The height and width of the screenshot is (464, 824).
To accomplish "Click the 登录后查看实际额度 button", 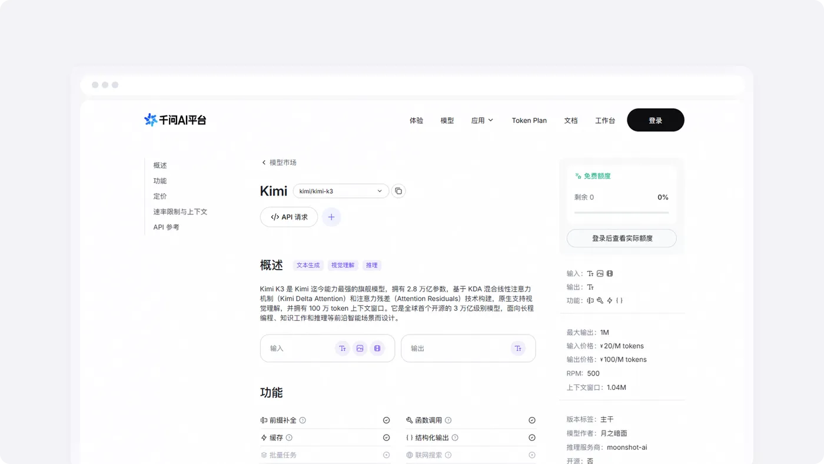I will [x=622, y=238].
